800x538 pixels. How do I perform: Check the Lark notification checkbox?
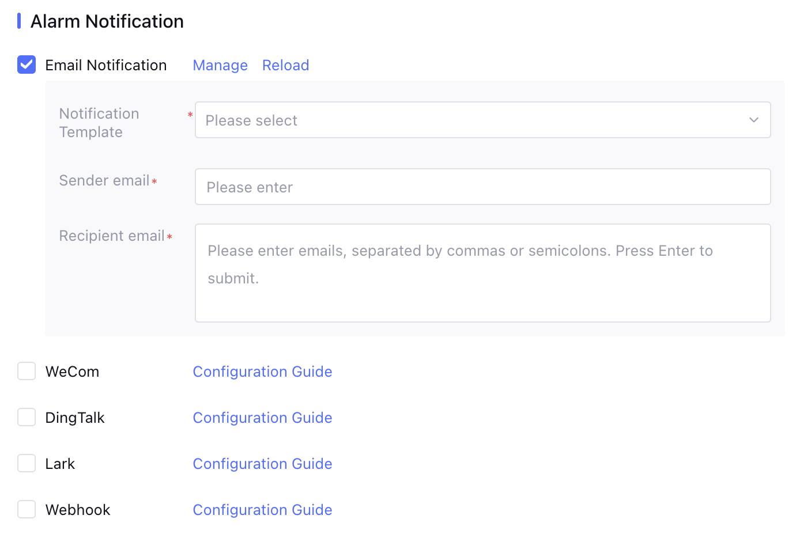tap(27, 463)
